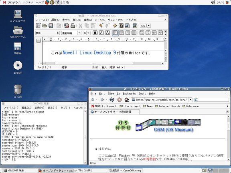Undo the last action in Writer
This screenshot has height=173, width=231.
pyautogui.click(x=101, y=26)
